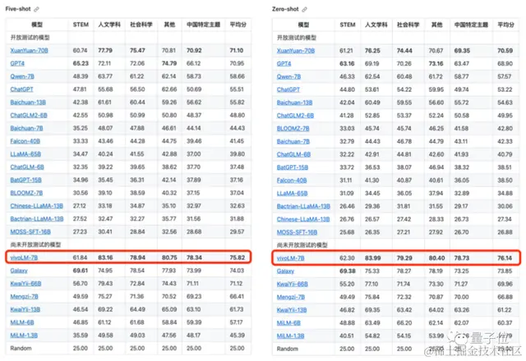Open XuanYuan-70B link in Five-shot table
This screenshot has height=361, width=526.
pyautogui.click(x=30, y=51)
